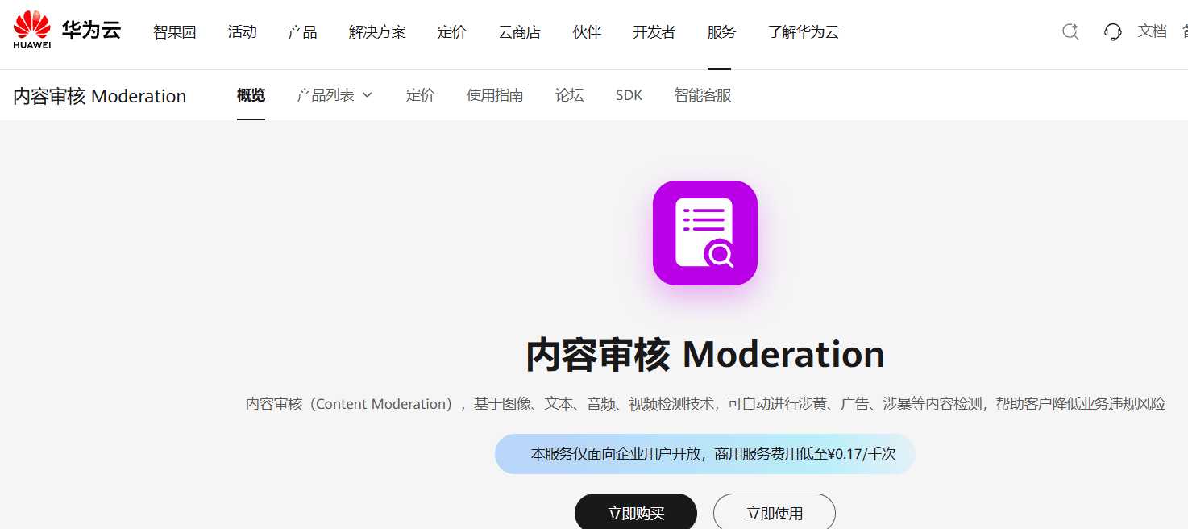Open the 伙伴 menu

point(588,32)
